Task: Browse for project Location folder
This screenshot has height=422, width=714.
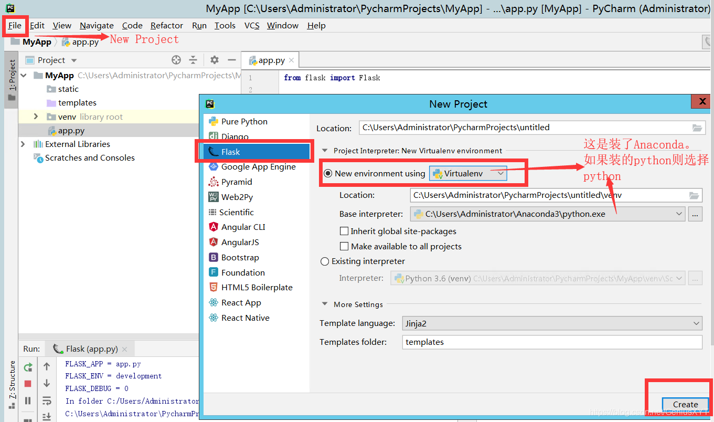Action: point(697,128)
